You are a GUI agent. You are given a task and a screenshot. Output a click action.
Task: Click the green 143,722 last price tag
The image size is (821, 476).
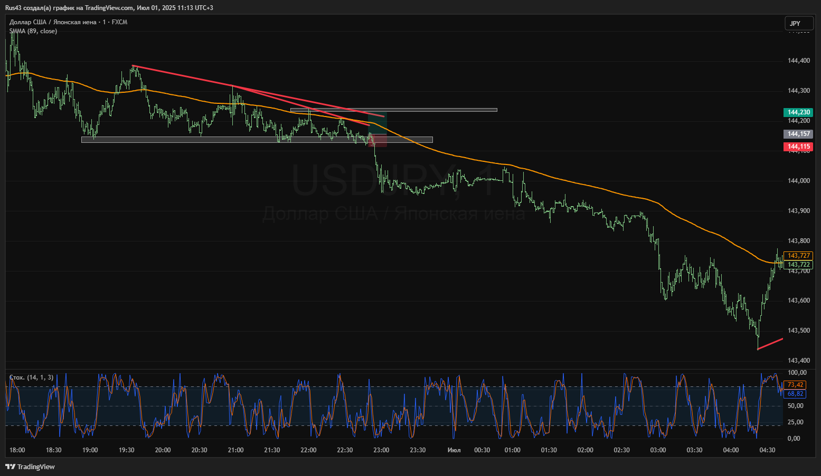coord(798,265)
